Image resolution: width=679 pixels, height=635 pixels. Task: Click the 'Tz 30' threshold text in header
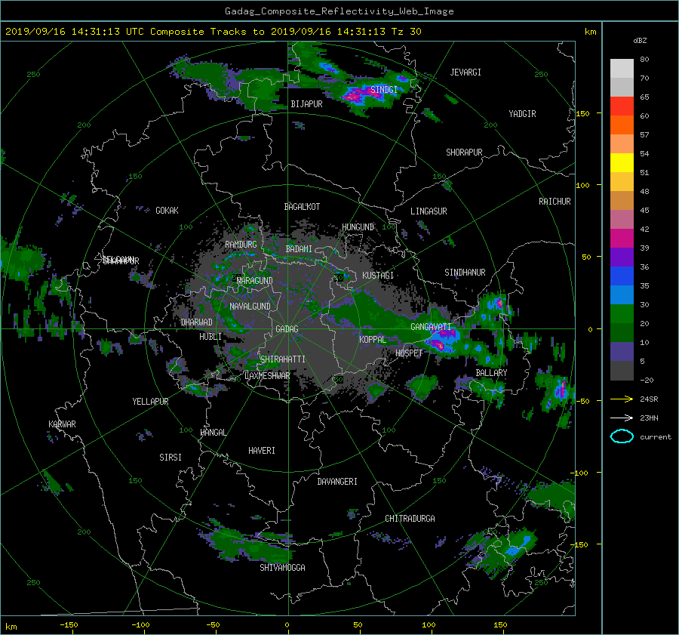(x=406, y=32)
